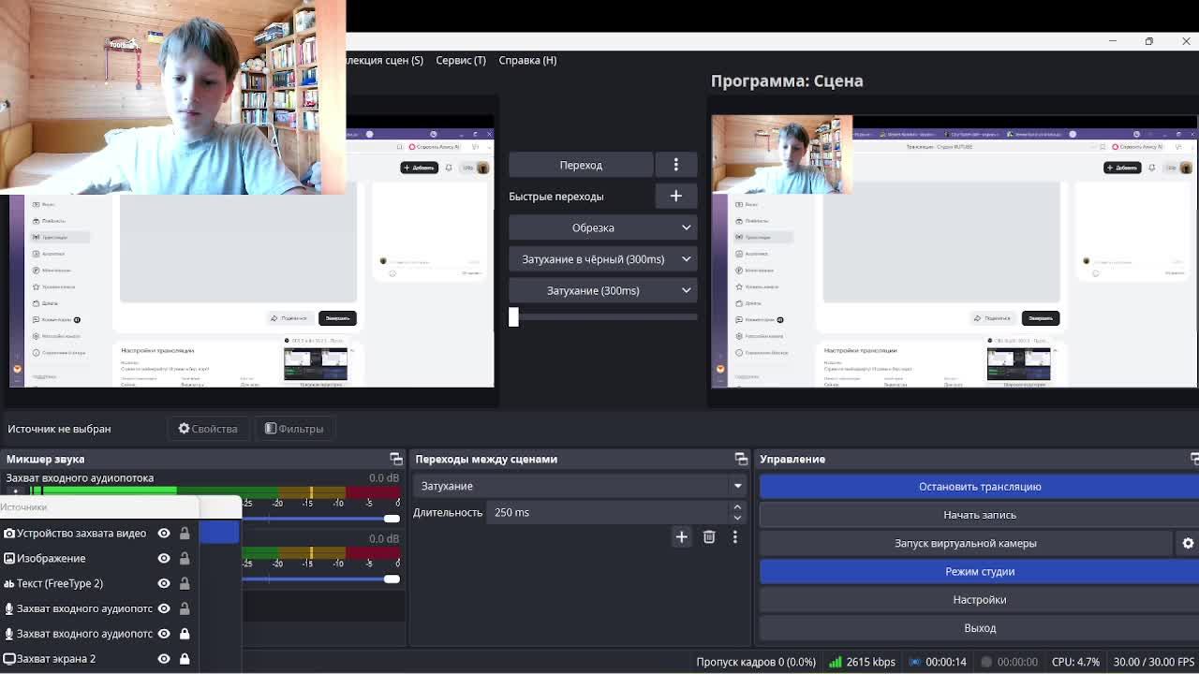Open the Затухание scene transition combo box
Screen dimensions: 1199x674
(580, 486)
